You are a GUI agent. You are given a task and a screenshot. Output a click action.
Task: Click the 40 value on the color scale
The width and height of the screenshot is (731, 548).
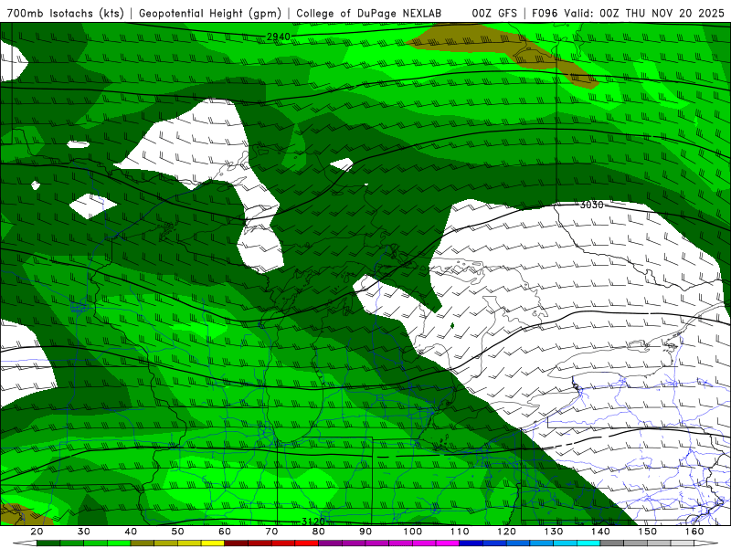(x=131, y=532)
